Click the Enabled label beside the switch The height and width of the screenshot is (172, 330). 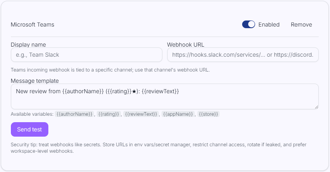pos(269,25)
